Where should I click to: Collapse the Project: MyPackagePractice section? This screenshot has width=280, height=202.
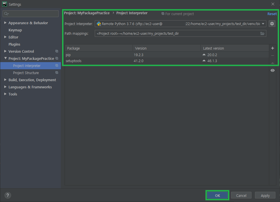click(x=5, y=58)
